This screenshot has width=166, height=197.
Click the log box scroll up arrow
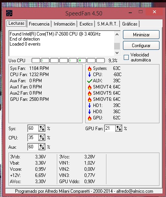117,34
